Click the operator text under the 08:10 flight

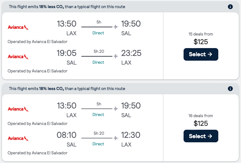click(38, 153)
